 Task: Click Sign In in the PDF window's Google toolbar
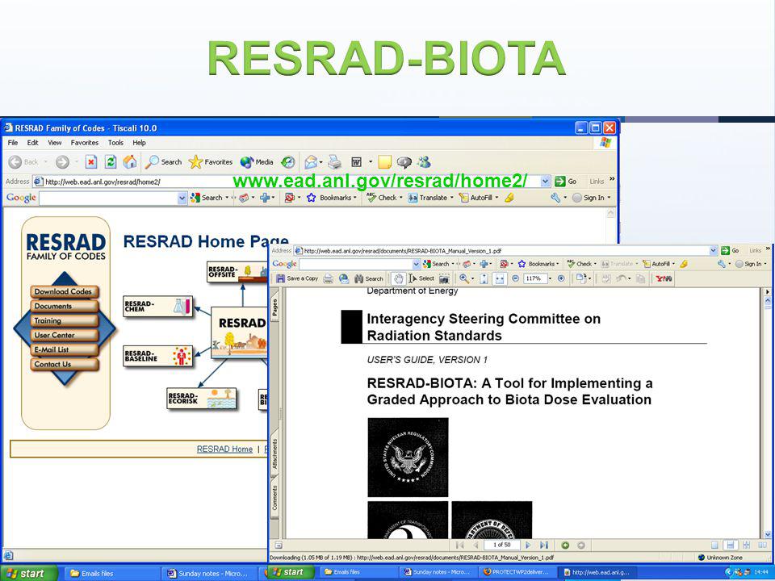(750, 264)
